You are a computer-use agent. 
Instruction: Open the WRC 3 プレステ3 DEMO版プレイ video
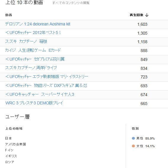pos(34,103)
